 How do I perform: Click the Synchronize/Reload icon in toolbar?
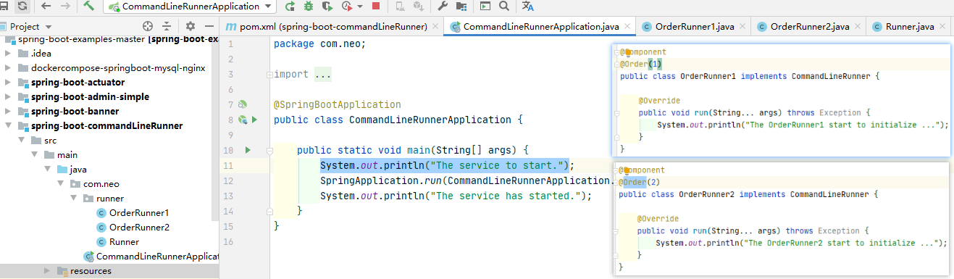tap(23, 6)
